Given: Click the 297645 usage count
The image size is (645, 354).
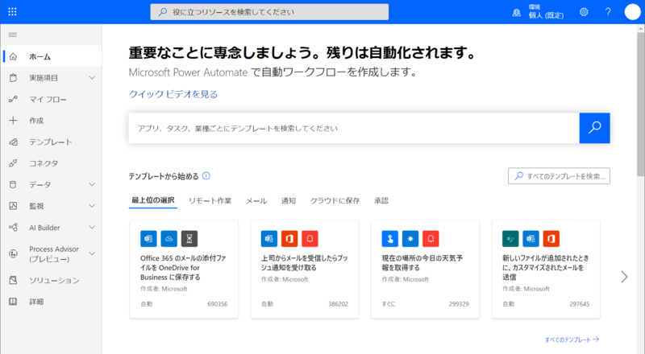Looking at the screenshot, I should 579,304.
